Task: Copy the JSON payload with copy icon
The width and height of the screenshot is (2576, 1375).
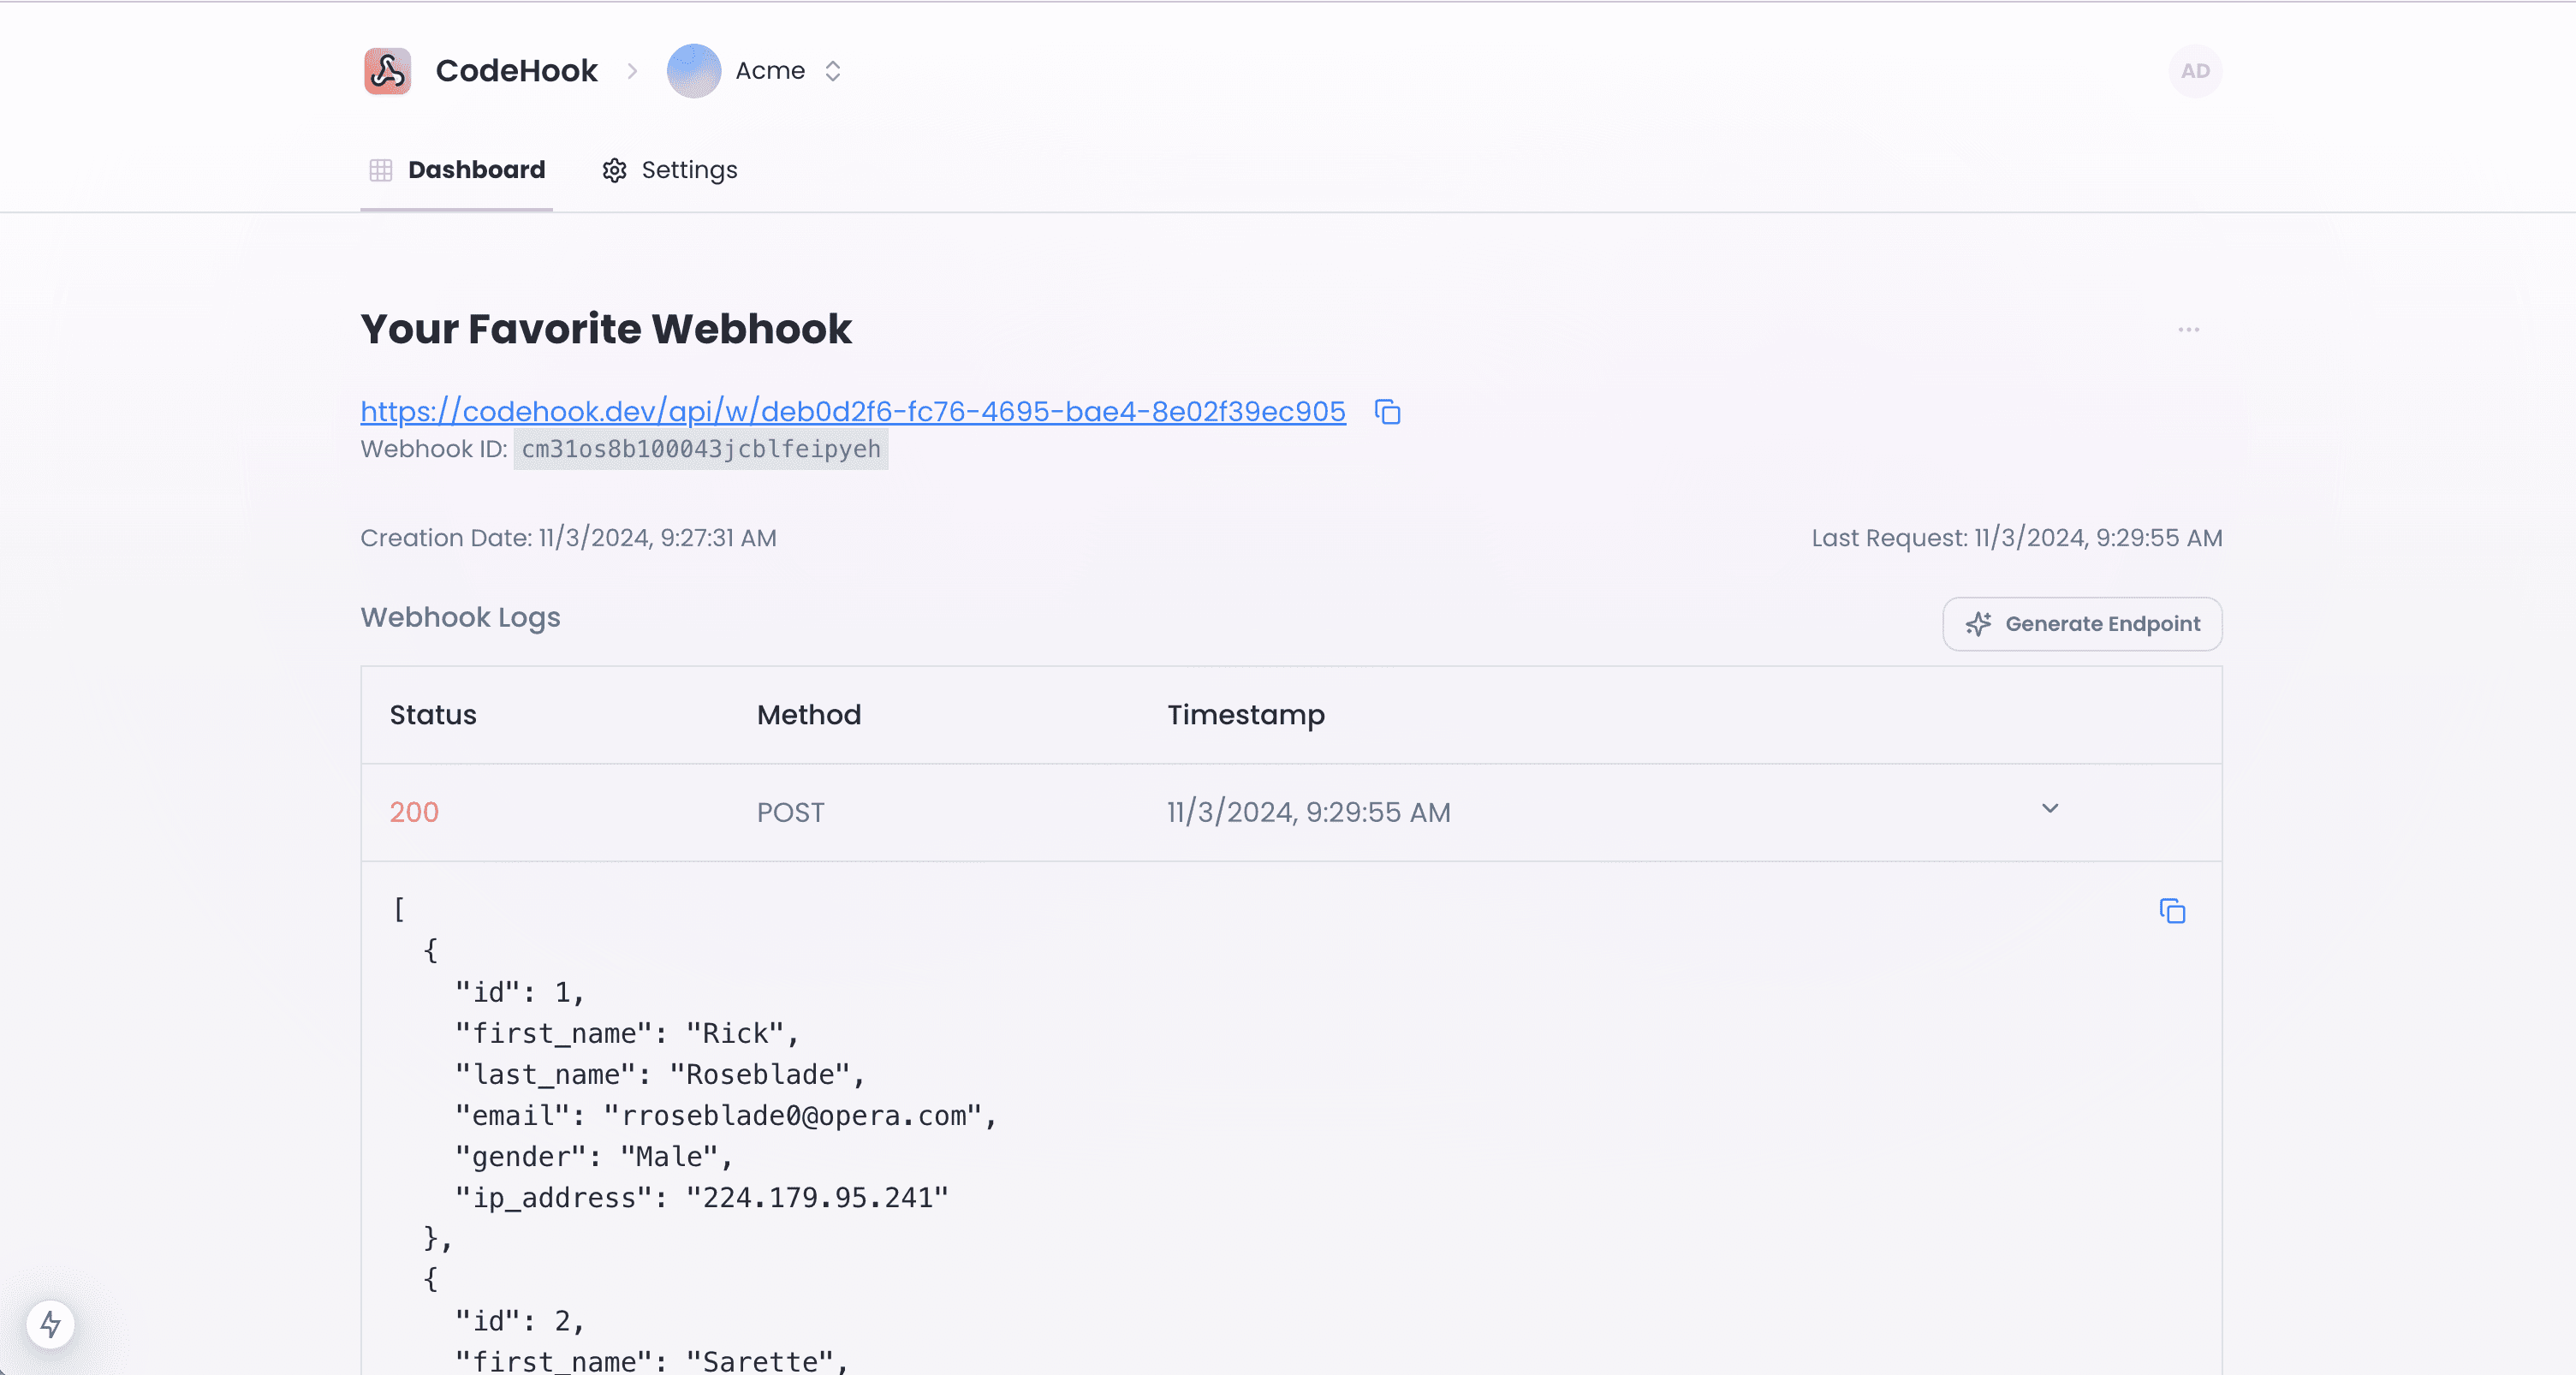Action: pos(2172,911)
